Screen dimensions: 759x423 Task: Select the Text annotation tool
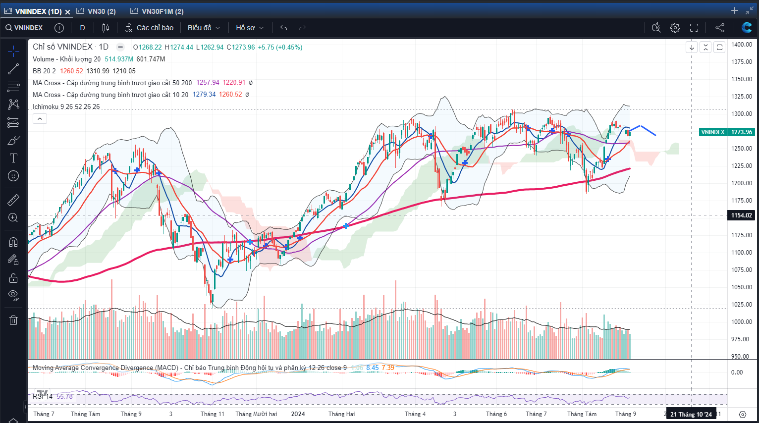pyautogui.click(x=13, y=158)
